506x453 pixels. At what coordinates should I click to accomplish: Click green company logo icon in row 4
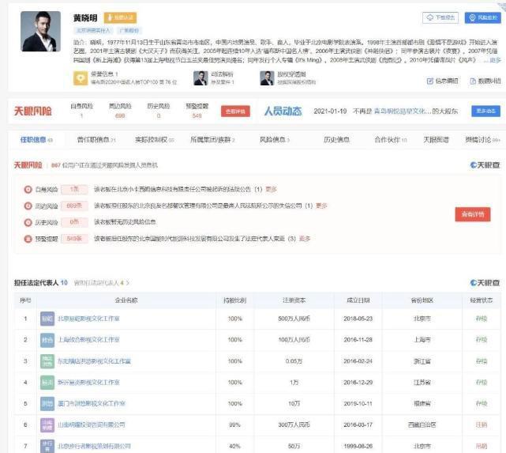coord(47,383)
